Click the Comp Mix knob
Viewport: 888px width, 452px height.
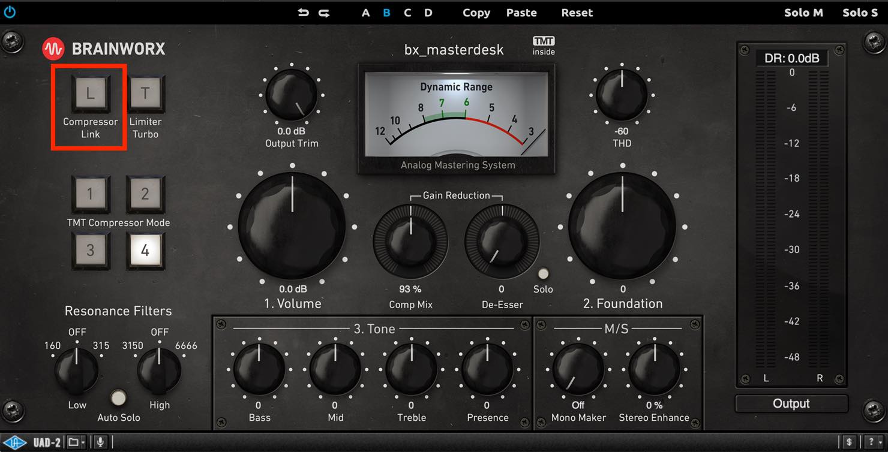click(x=411, y=241)
